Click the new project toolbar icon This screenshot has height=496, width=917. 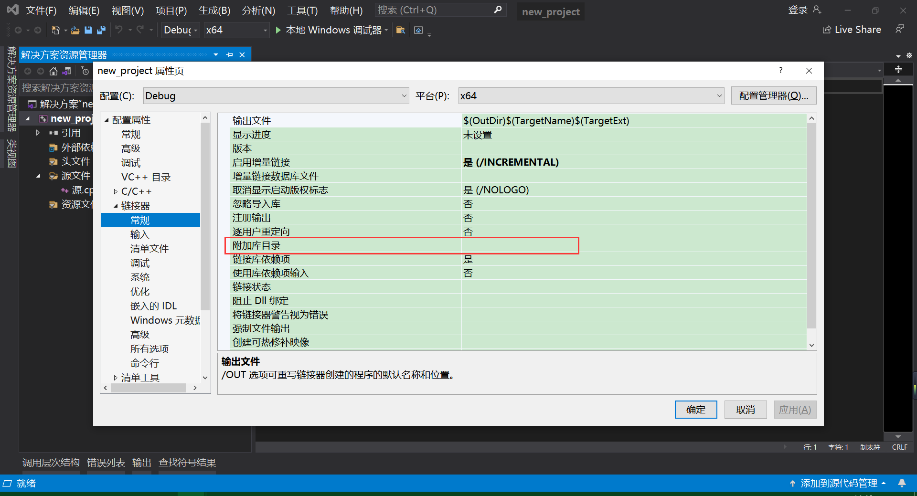pyautogui.click(x=55, y=30)
